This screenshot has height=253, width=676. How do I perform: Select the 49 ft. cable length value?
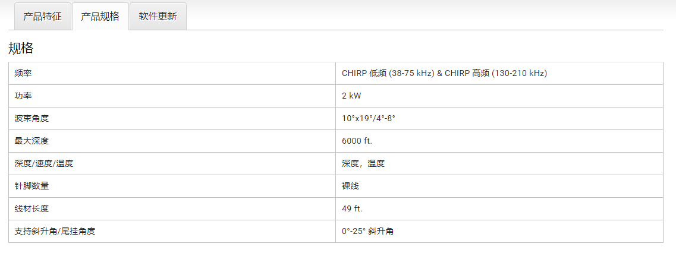352,208
